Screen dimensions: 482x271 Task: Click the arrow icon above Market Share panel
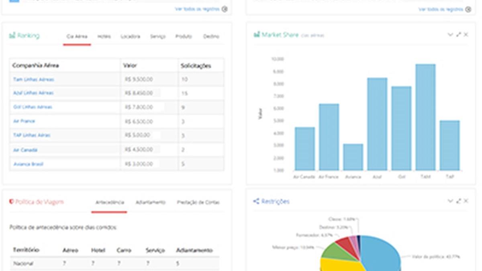point(468,9)
